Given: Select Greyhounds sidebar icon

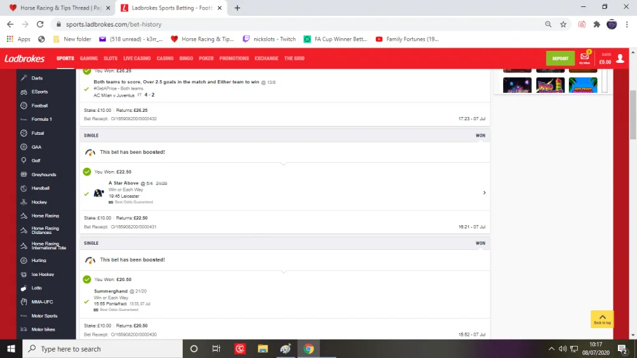Looking at the screenshot, I should coord(24,174).
